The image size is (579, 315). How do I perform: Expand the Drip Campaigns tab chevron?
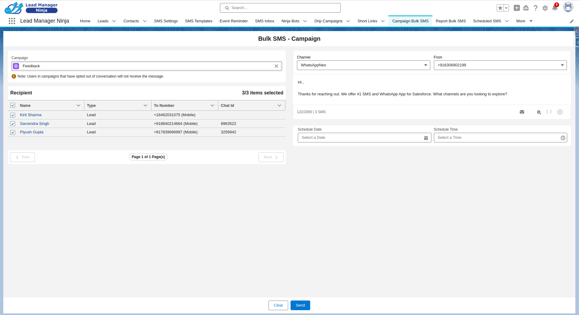point(348,21)
